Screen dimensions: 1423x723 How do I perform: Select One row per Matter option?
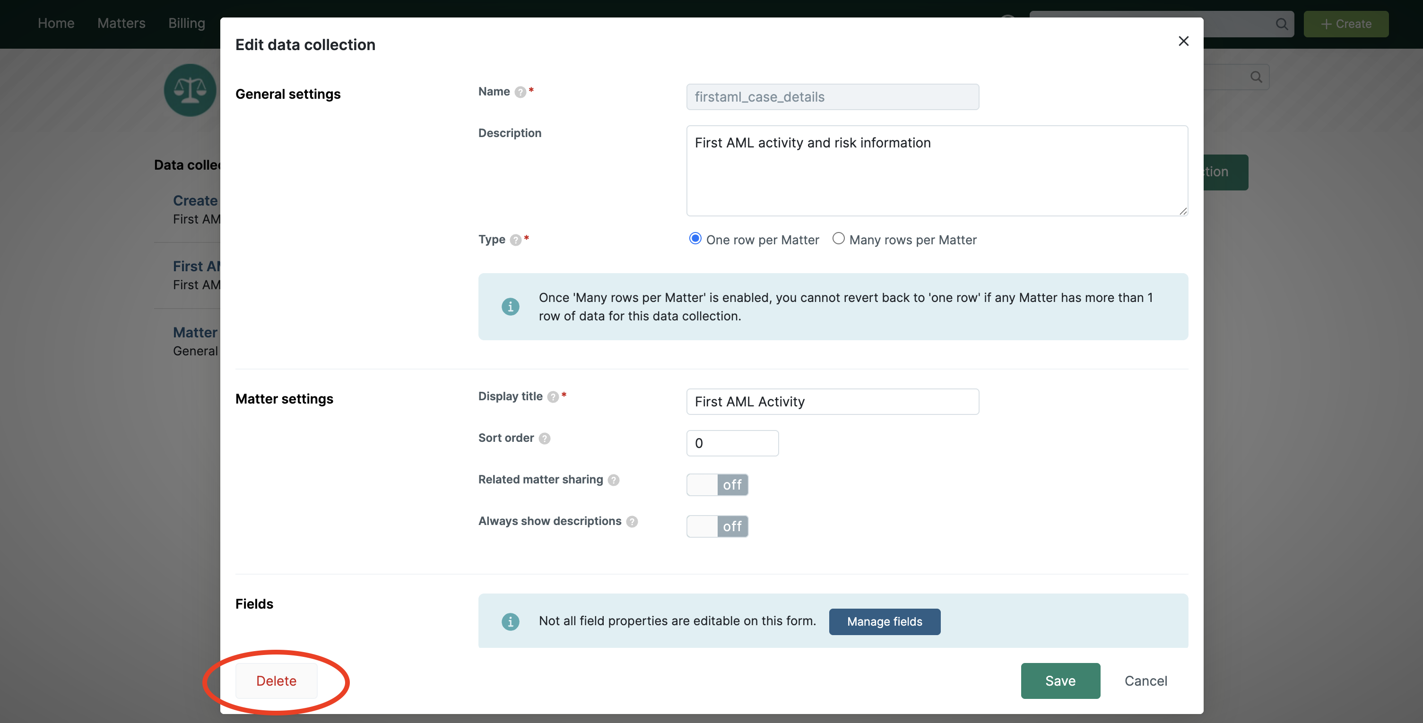[x=695, y=239]
